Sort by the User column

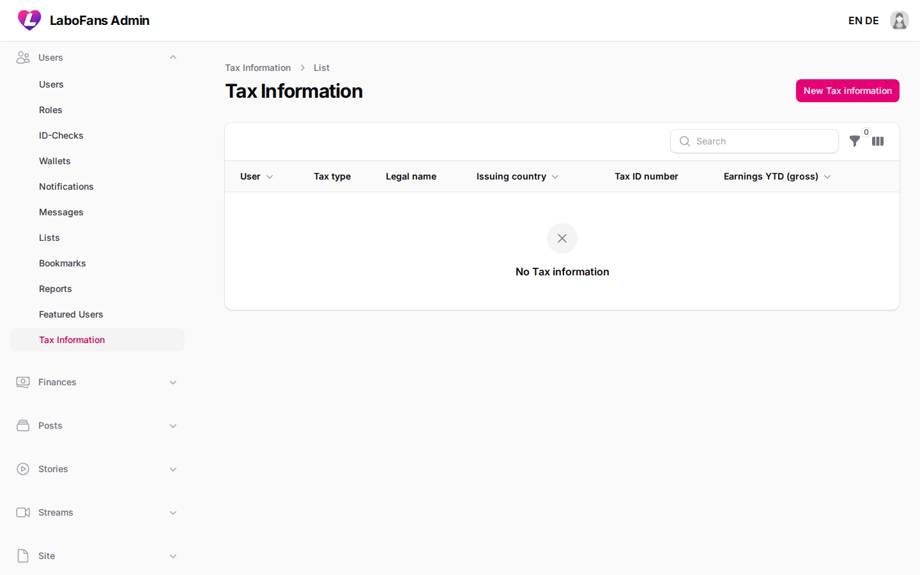pyautogui.click(x=257, y=176)
